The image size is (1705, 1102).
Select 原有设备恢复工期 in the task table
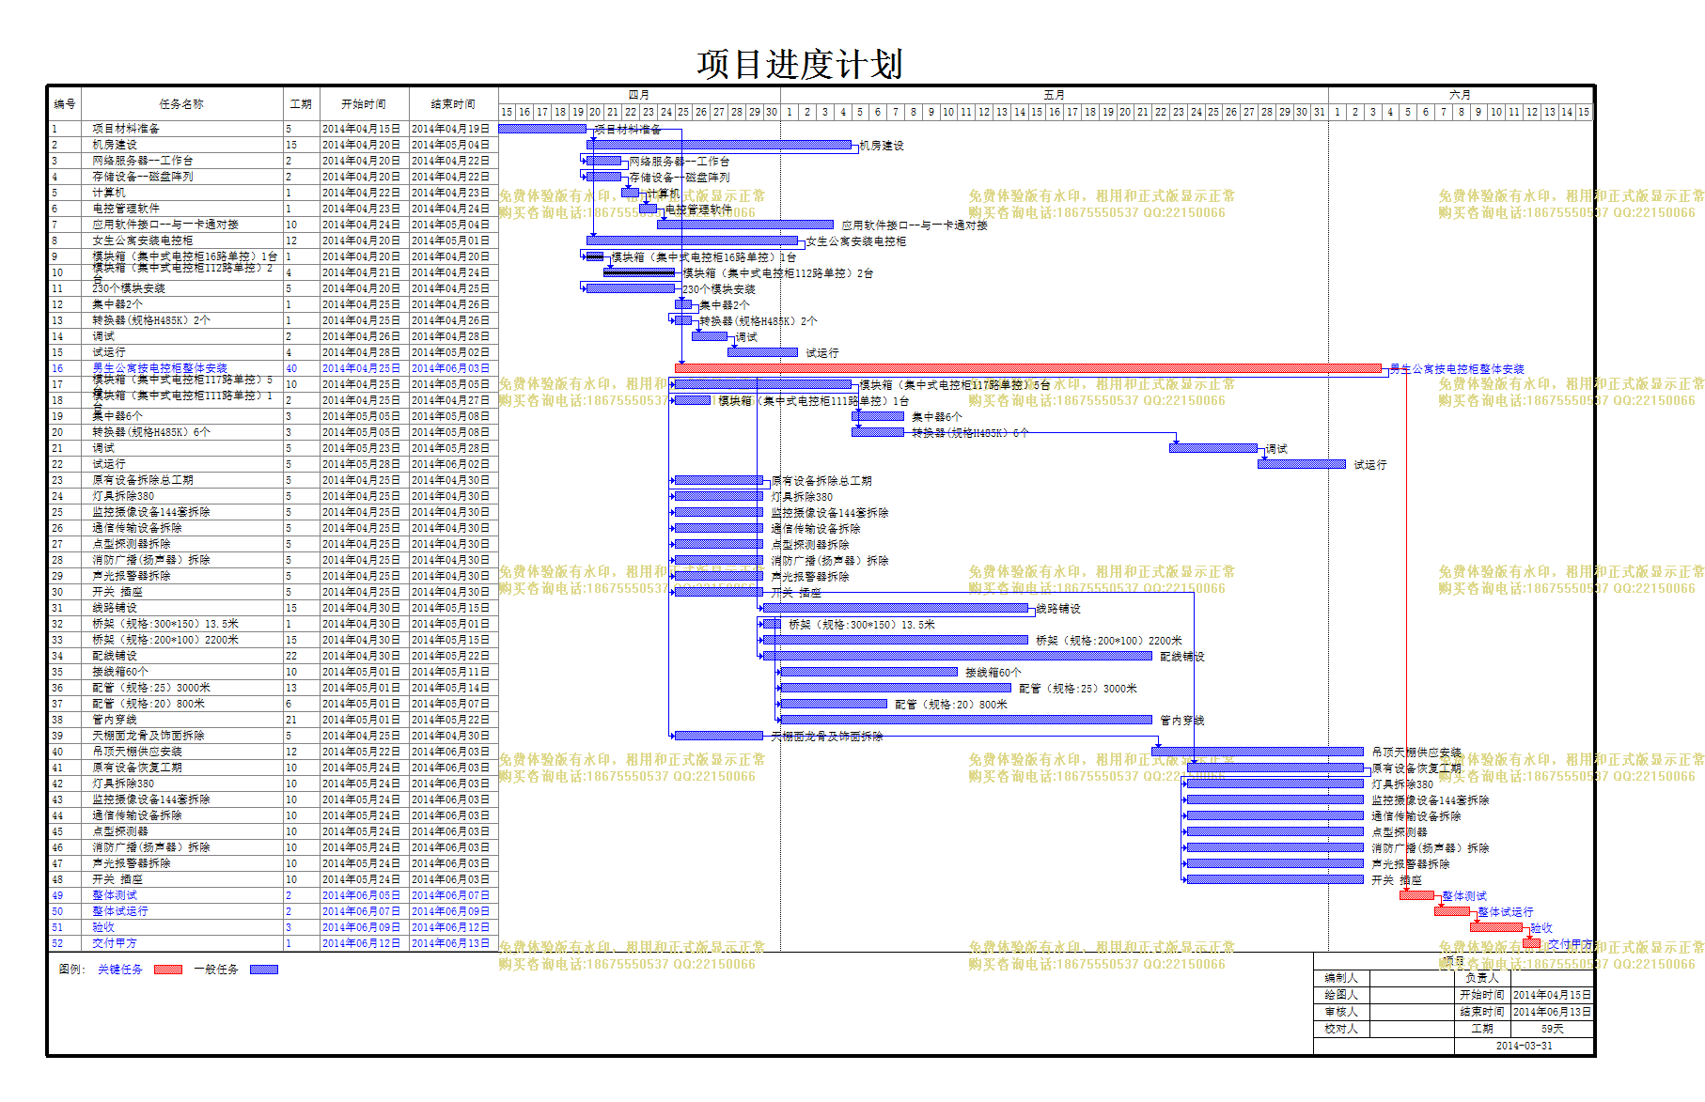(x=137, y=768)
